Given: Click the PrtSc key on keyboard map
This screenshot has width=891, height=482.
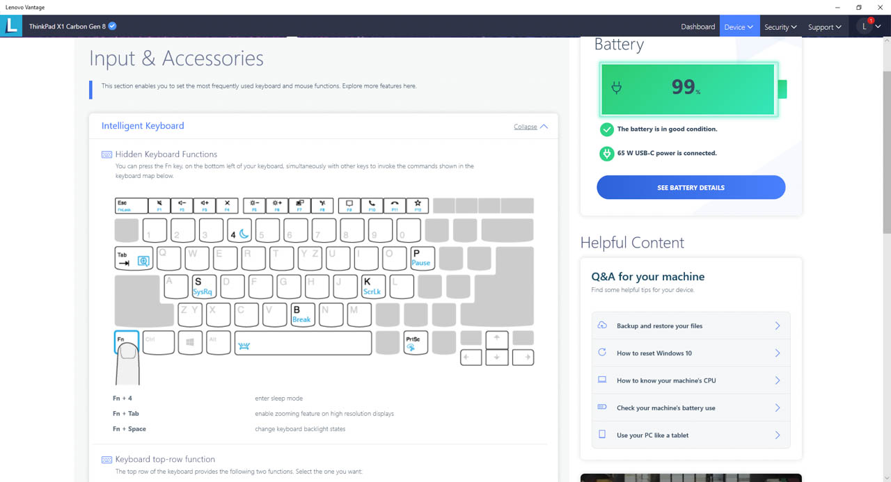Looking at the screenshot, I should click(416, 343).
